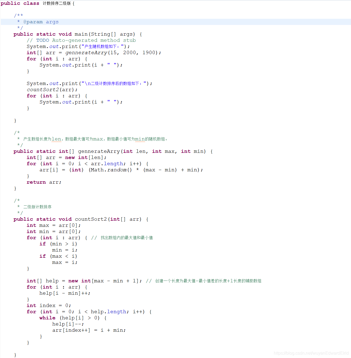Click the "if (min > i)" condition line
Image resolution: width=351 pixels, height=358 pixels.
[58, 244]
